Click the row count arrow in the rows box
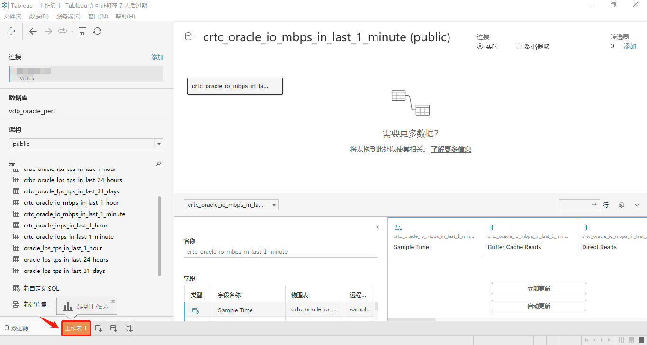The image size is (647, 345). point(594,204)
